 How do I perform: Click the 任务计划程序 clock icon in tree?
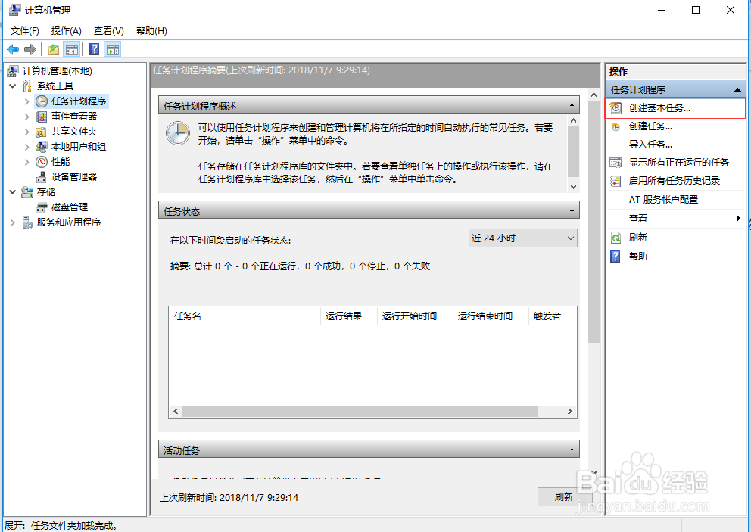click(42, 101)
